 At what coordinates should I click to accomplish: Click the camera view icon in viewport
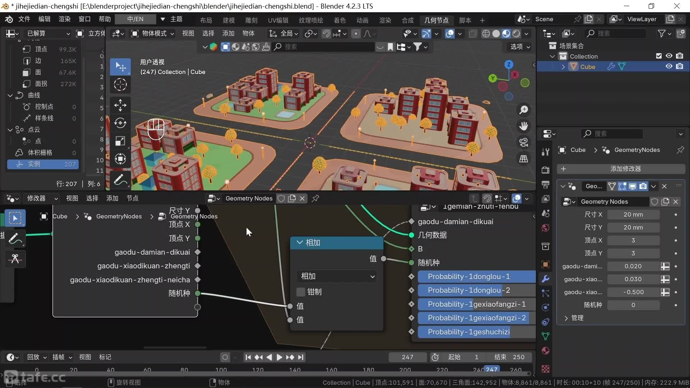(524, 142)
